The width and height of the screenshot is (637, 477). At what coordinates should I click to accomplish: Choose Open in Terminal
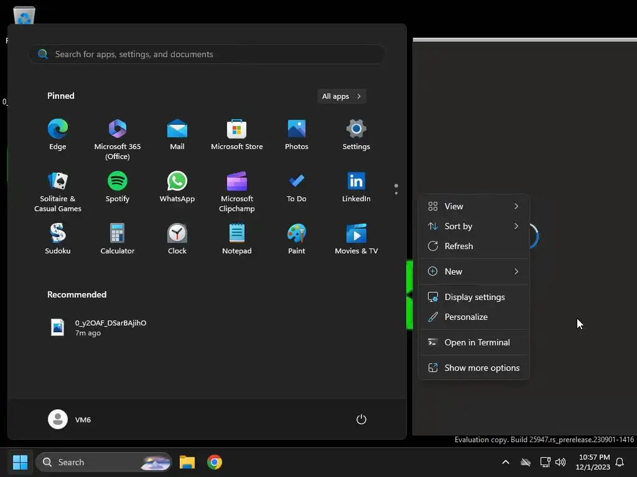(x=474, y=342)
